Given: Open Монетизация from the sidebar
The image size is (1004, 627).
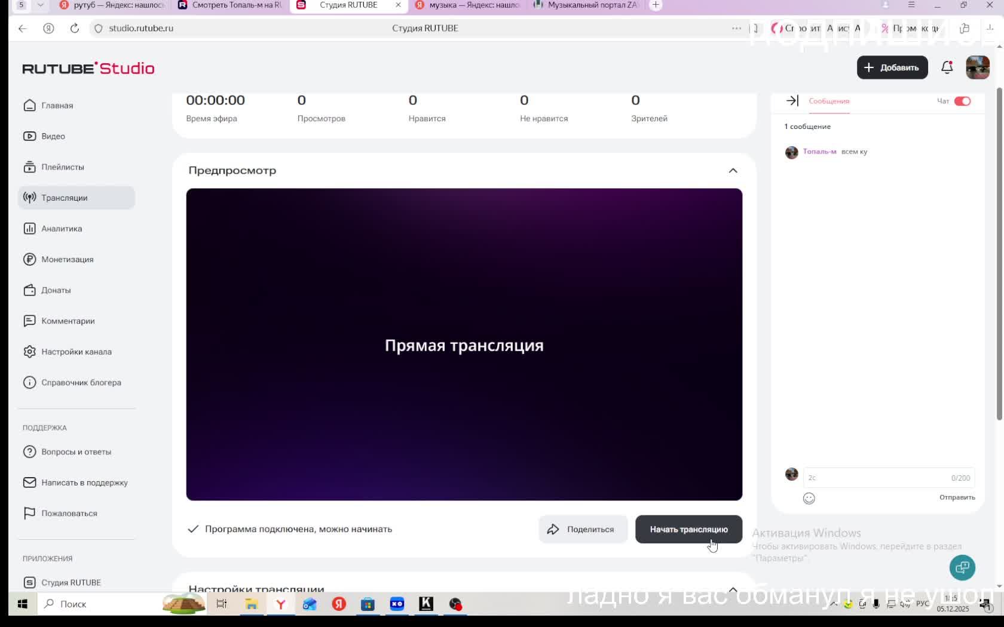Looking at the screenshot, I should (x=67, y=259).
